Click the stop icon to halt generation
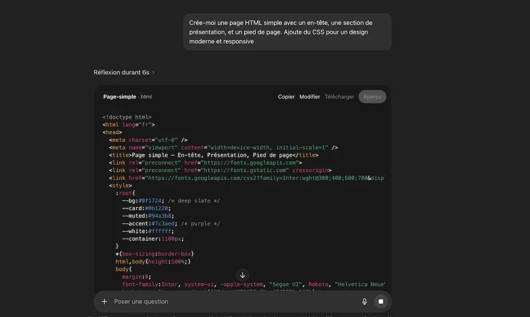This screenshot has height=317, width=530. [x=380, y=301]
